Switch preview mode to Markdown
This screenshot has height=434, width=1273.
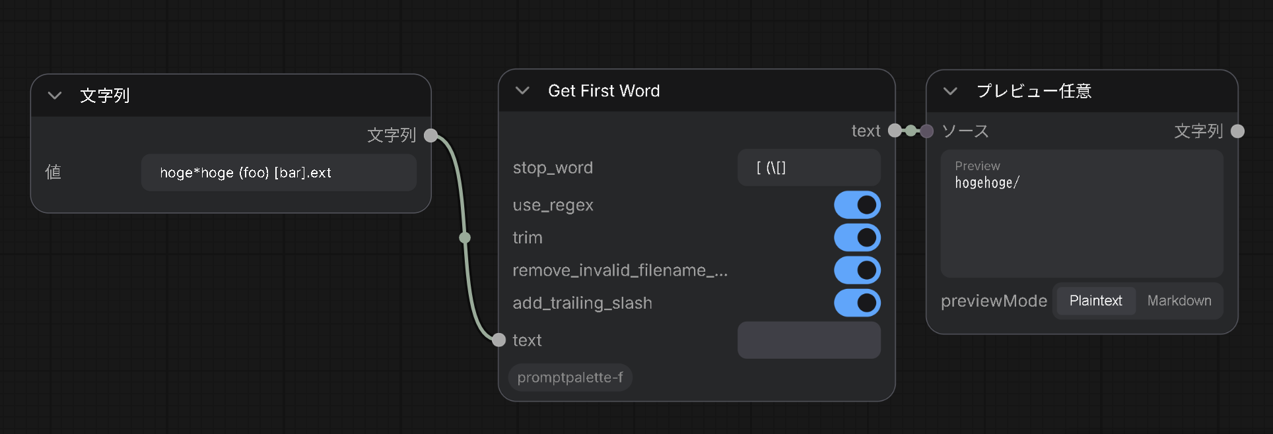[1179, 301]
